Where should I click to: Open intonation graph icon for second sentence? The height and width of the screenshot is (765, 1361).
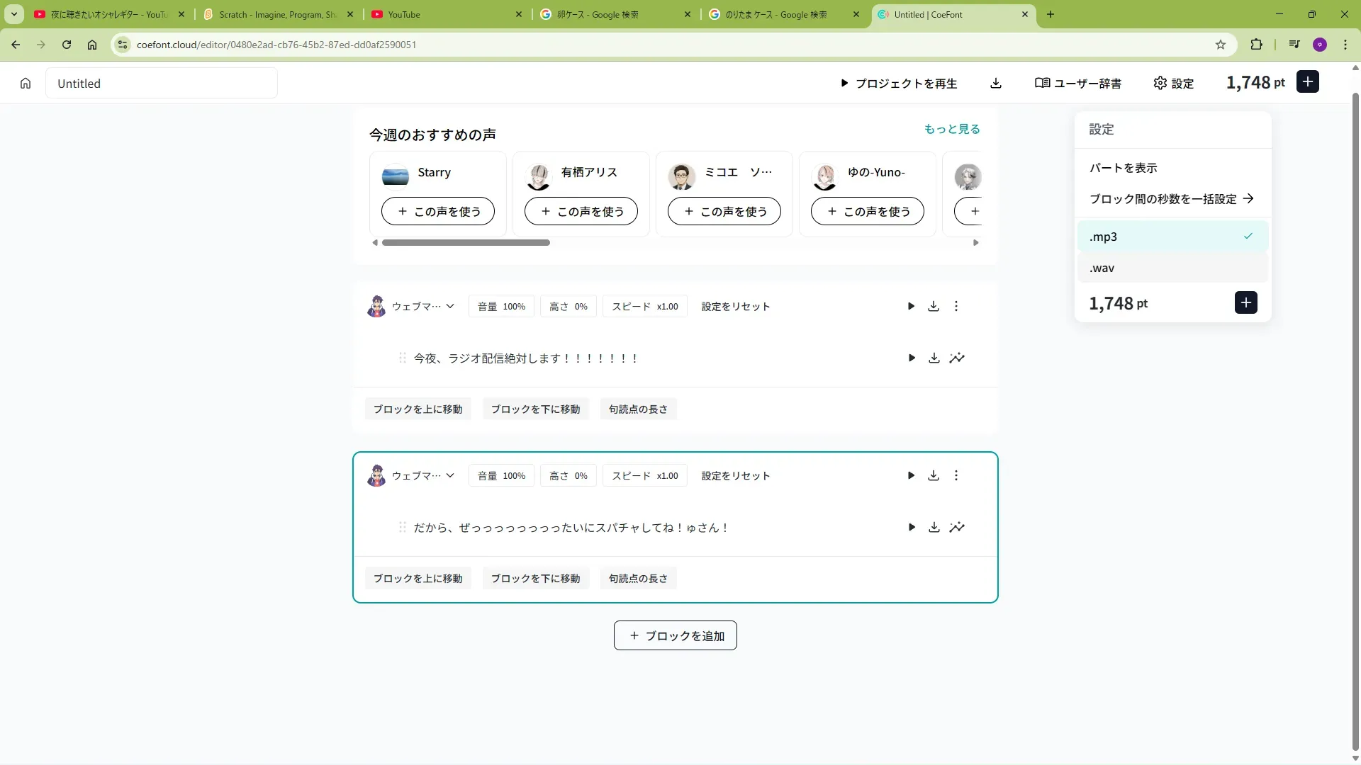pos(957,528)
